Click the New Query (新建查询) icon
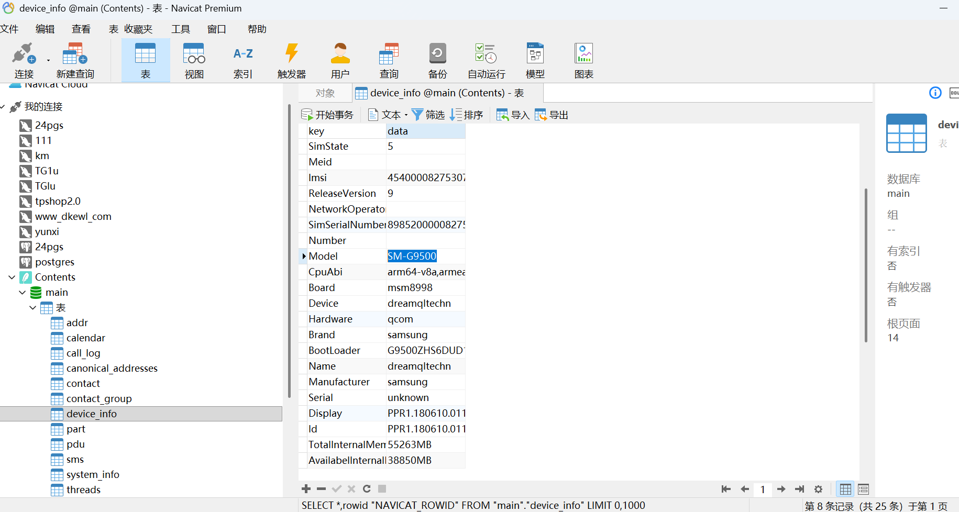Screen dimensions: 959x512 click(75, 61)
